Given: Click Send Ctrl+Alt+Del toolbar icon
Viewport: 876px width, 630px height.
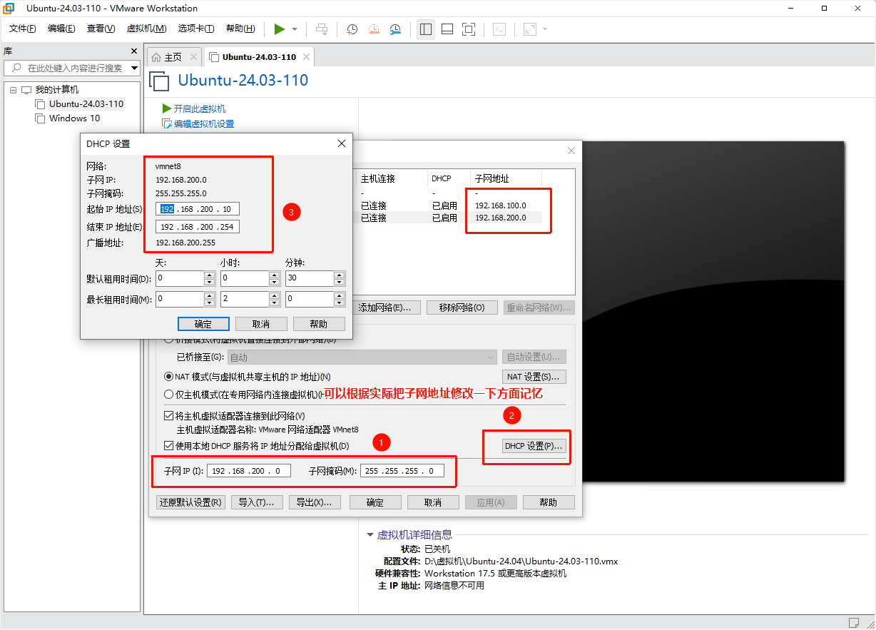Looking at the screenshot, I should point(322,29).
